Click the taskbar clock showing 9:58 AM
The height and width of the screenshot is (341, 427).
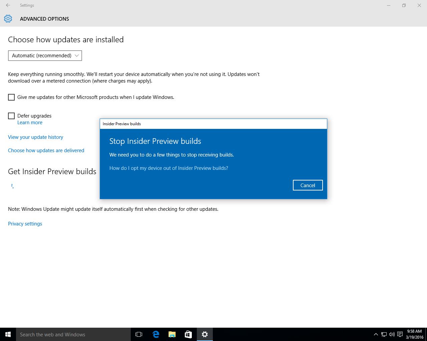tap(414, 334)
